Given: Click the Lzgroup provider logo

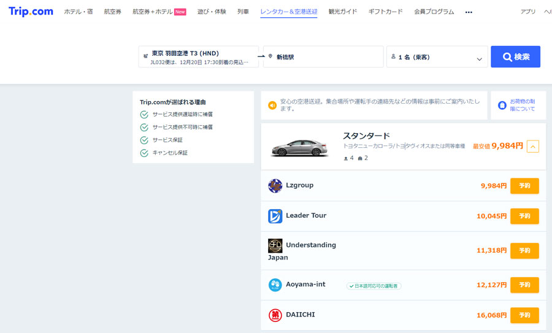Looking at the screenshot, I should (275, 186).
